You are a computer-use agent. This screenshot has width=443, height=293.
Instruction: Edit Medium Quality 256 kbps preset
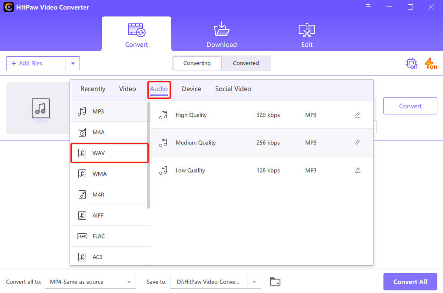357,143
